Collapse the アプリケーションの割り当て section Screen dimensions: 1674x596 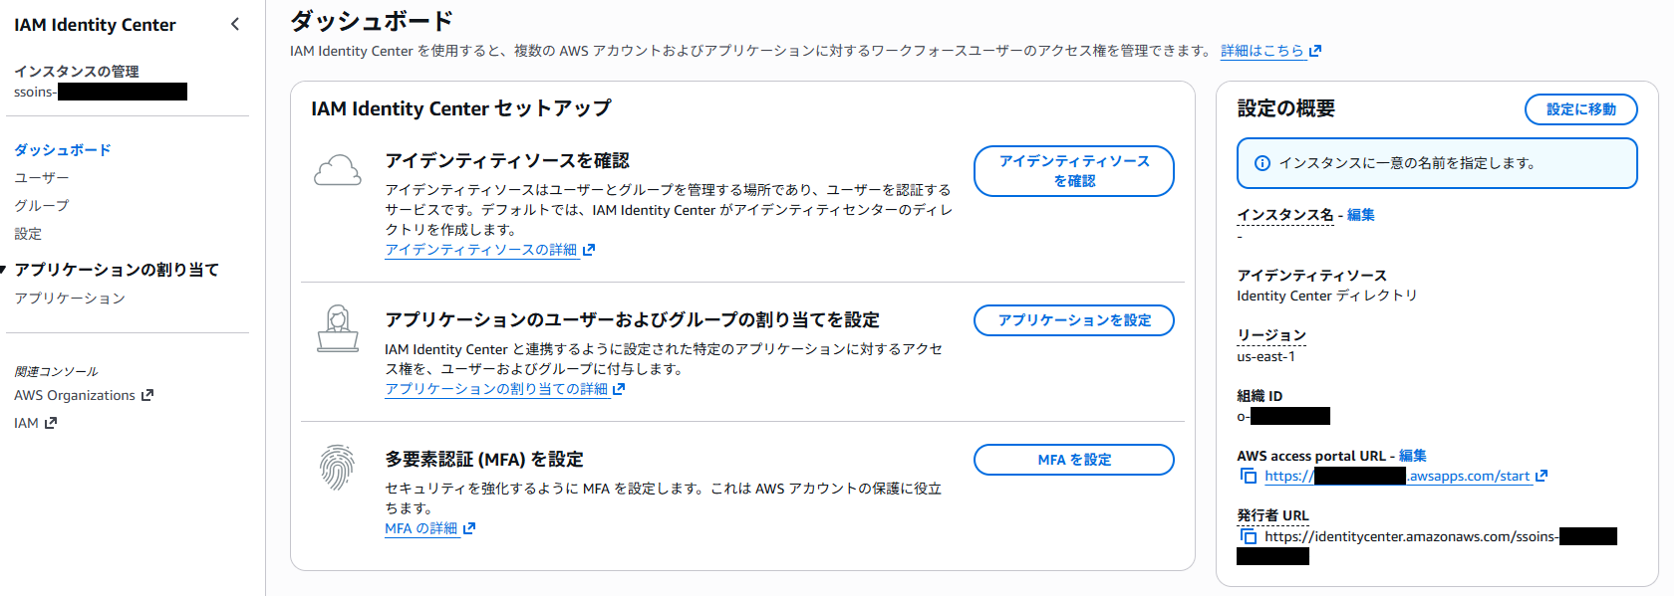5,270
